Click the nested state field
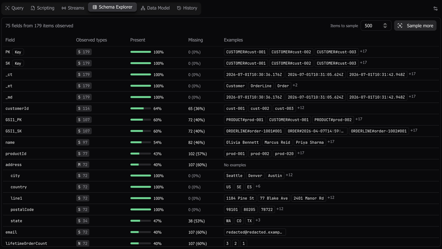 16,221
